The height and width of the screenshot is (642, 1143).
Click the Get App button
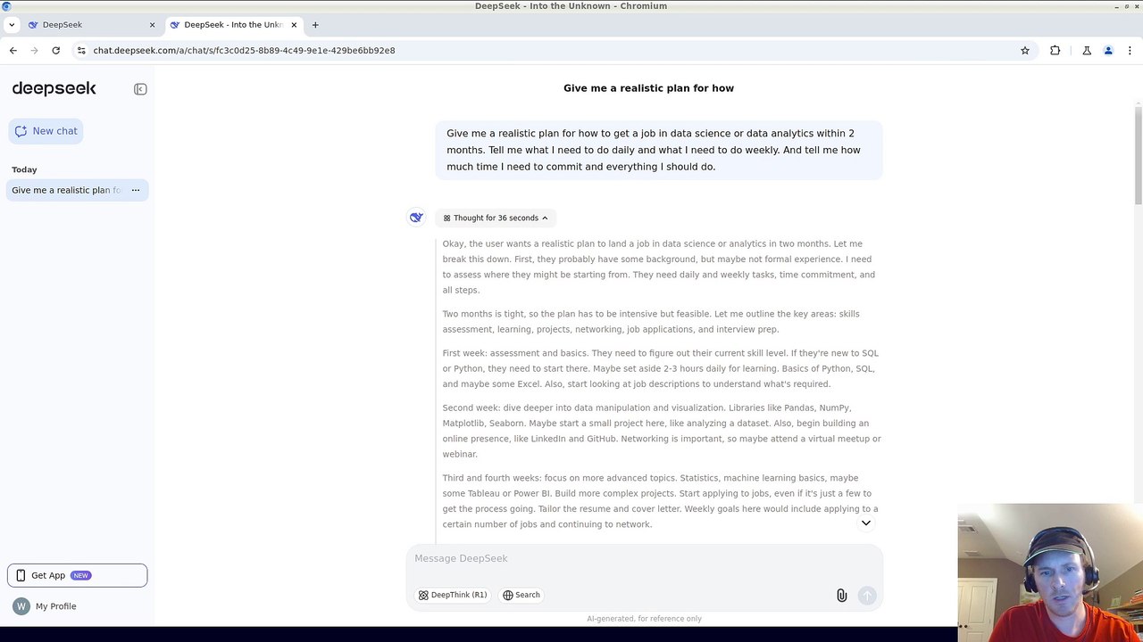pyautogui.click(x=77, y=575)
